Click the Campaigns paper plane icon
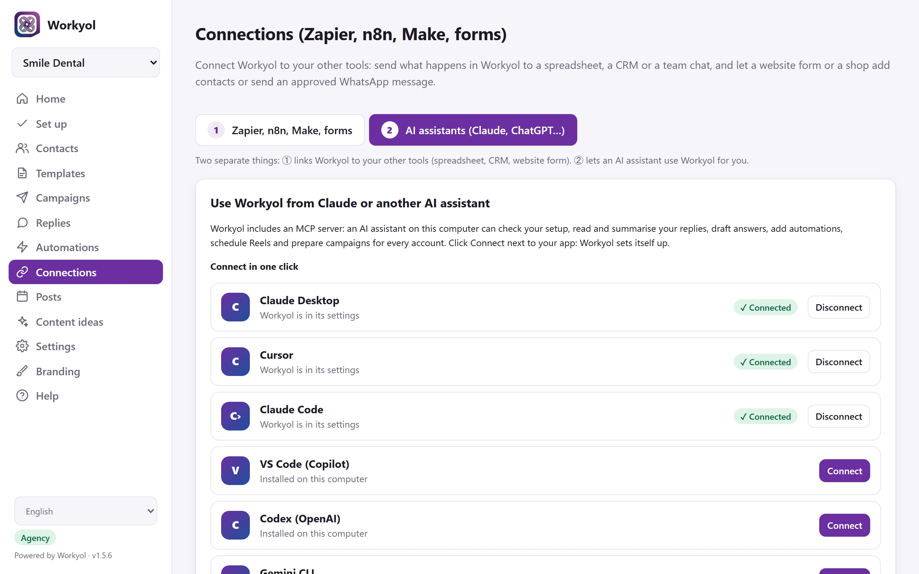 click(22, 198)
